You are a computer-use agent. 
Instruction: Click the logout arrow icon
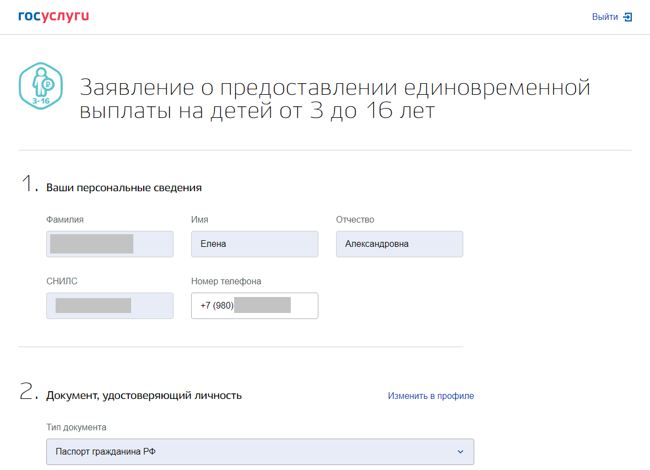pos(627,17)
